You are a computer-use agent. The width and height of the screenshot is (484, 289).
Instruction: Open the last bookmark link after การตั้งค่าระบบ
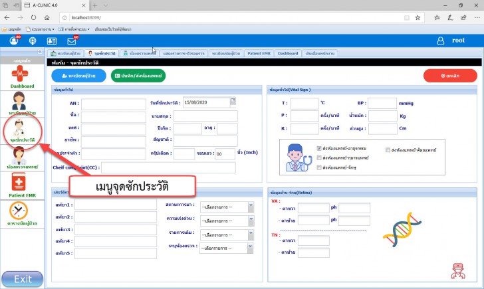[x=112, y=29]
